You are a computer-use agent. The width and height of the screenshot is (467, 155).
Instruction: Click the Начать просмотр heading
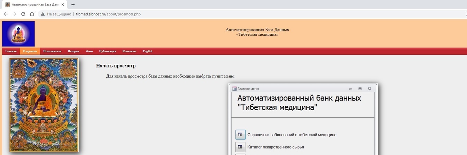116,66
